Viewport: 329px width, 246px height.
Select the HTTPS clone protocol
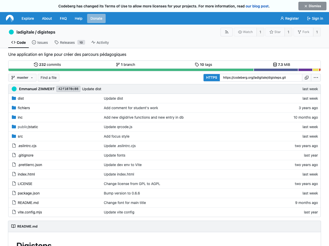(x=212, y=77)
